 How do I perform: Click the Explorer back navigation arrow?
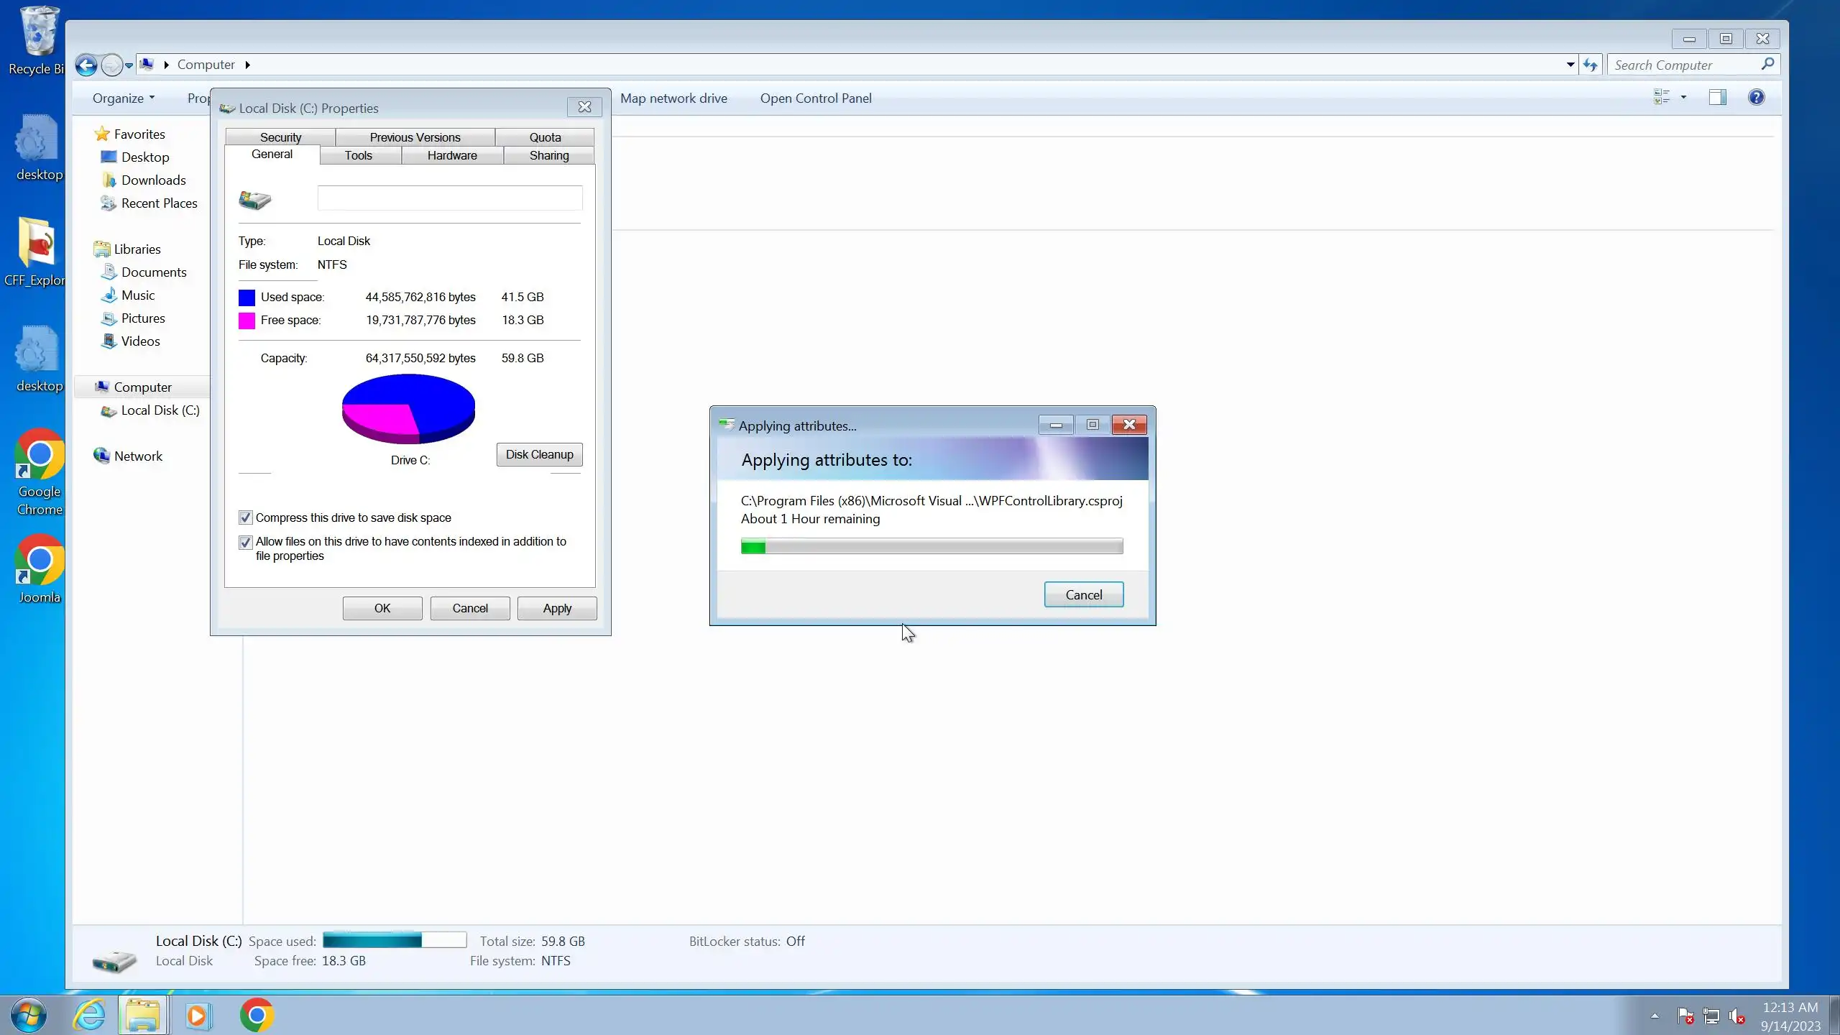click(x=86, y=65)
